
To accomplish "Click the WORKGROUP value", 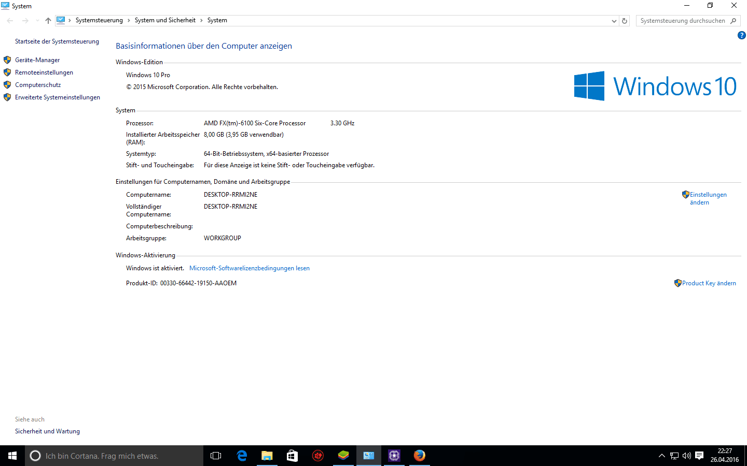I will click(x=223, y=238).
